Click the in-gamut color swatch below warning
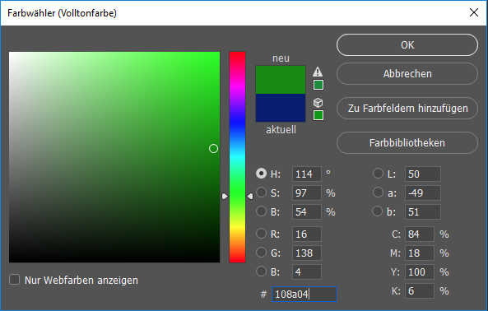Screen dimensions: 488x311 pos(318,85)
